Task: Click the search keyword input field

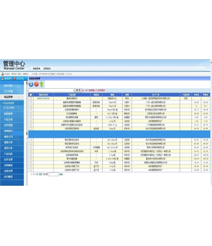Action: [51, 90]
